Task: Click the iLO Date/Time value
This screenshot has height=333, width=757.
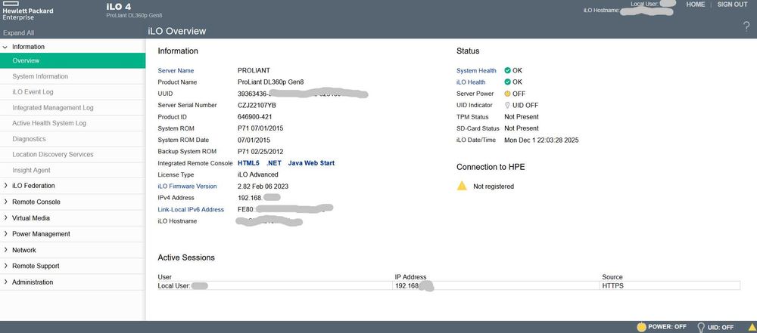Action: [x=541, y=140]
